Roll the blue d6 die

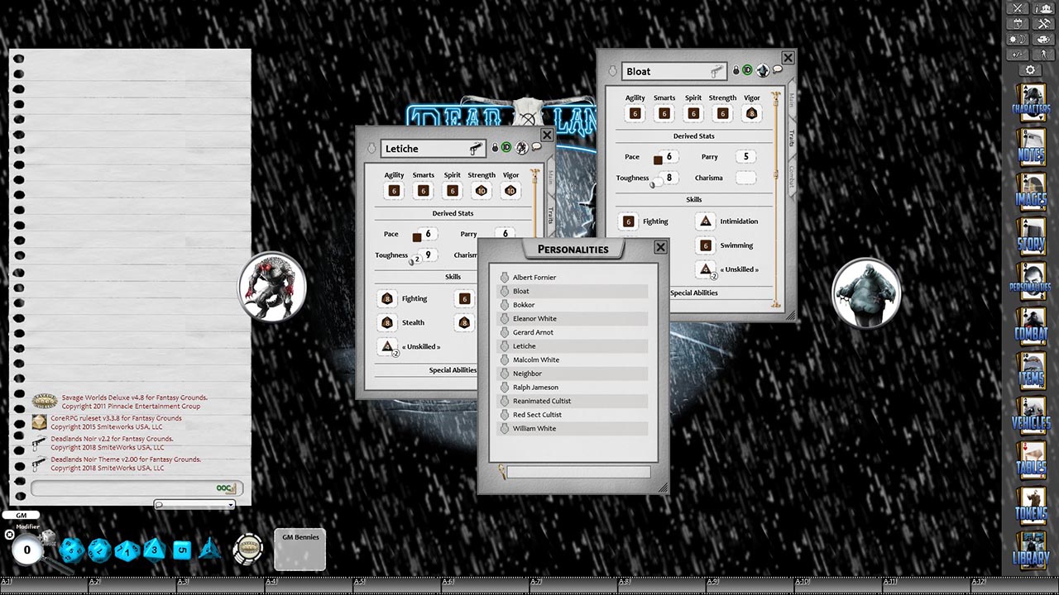182,549
